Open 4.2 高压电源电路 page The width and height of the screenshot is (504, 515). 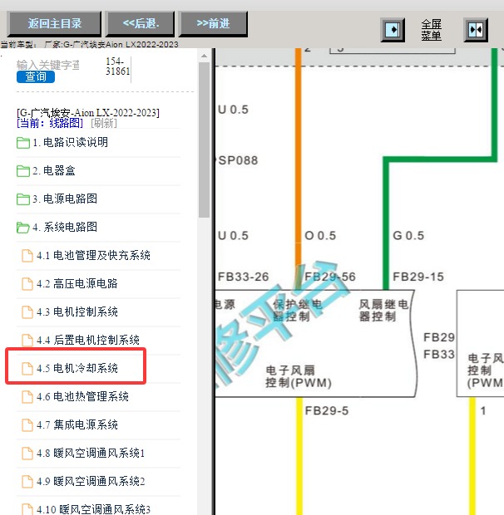coord(77,283)
